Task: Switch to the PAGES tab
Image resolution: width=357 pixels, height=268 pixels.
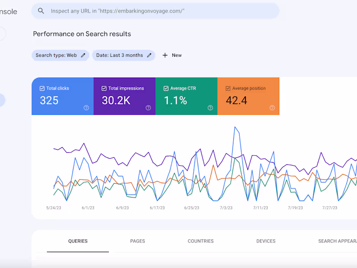Action: point(137,241)
